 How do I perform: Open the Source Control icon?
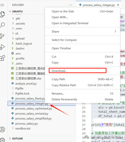click(2, 36)
